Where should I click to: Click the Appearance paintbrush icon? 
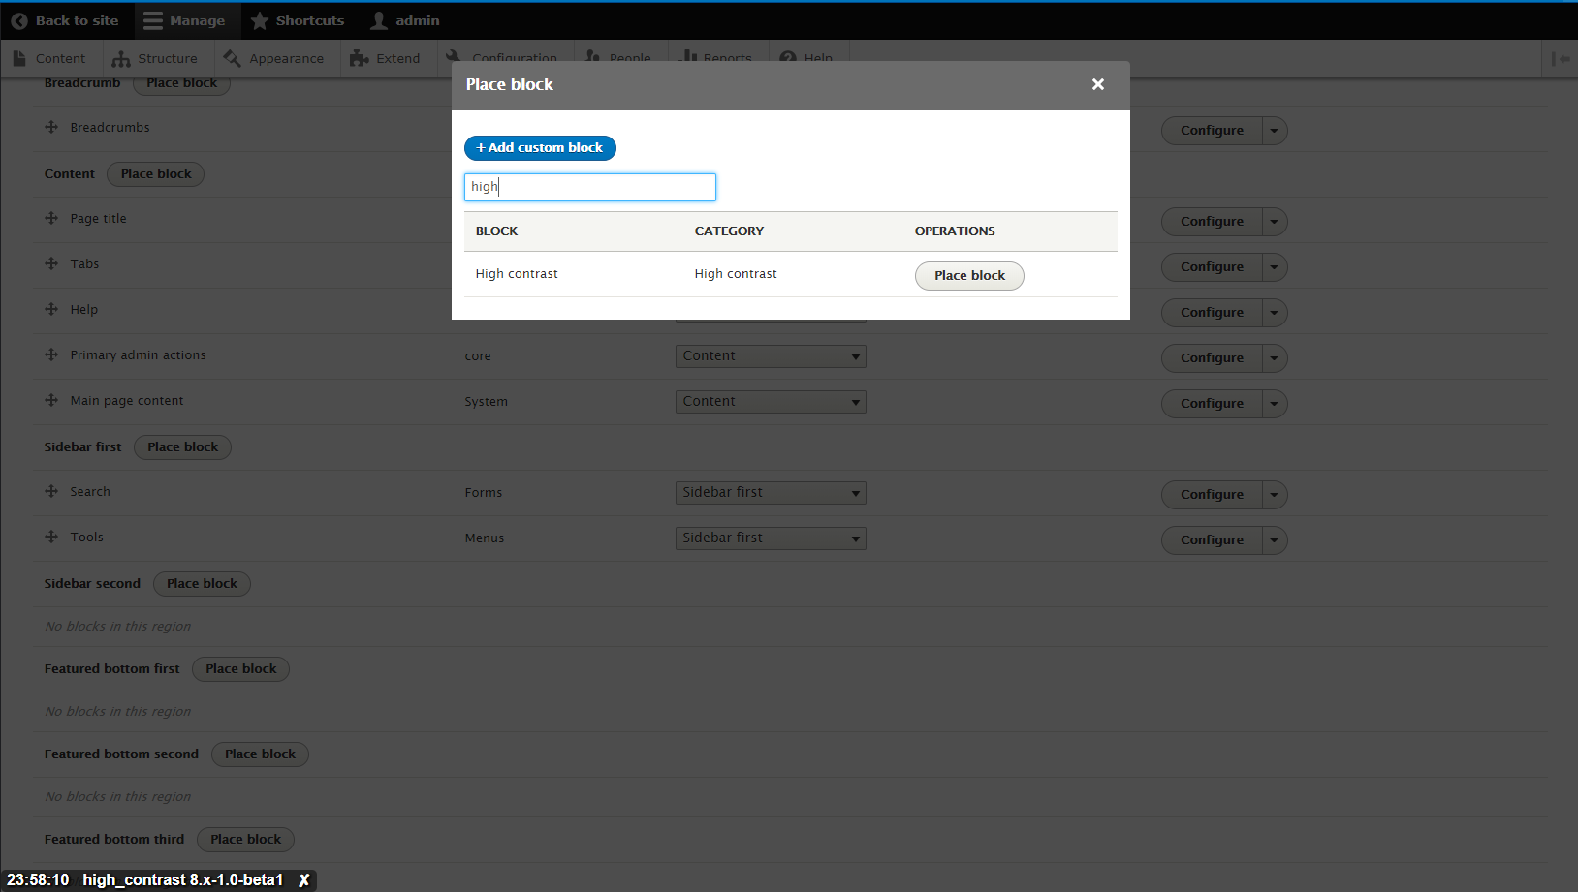(x=232, y=58)
